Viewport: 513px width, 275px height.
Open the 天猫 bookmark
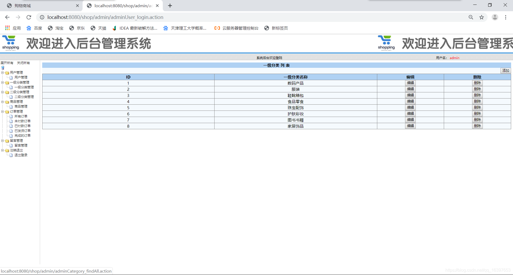click(x=98, y=28)
